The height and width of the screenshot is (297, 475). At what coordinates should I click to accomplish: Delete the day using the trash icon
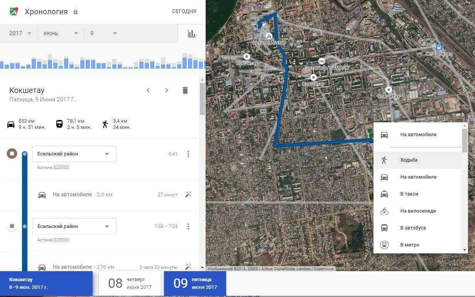[x=185, y=90]
